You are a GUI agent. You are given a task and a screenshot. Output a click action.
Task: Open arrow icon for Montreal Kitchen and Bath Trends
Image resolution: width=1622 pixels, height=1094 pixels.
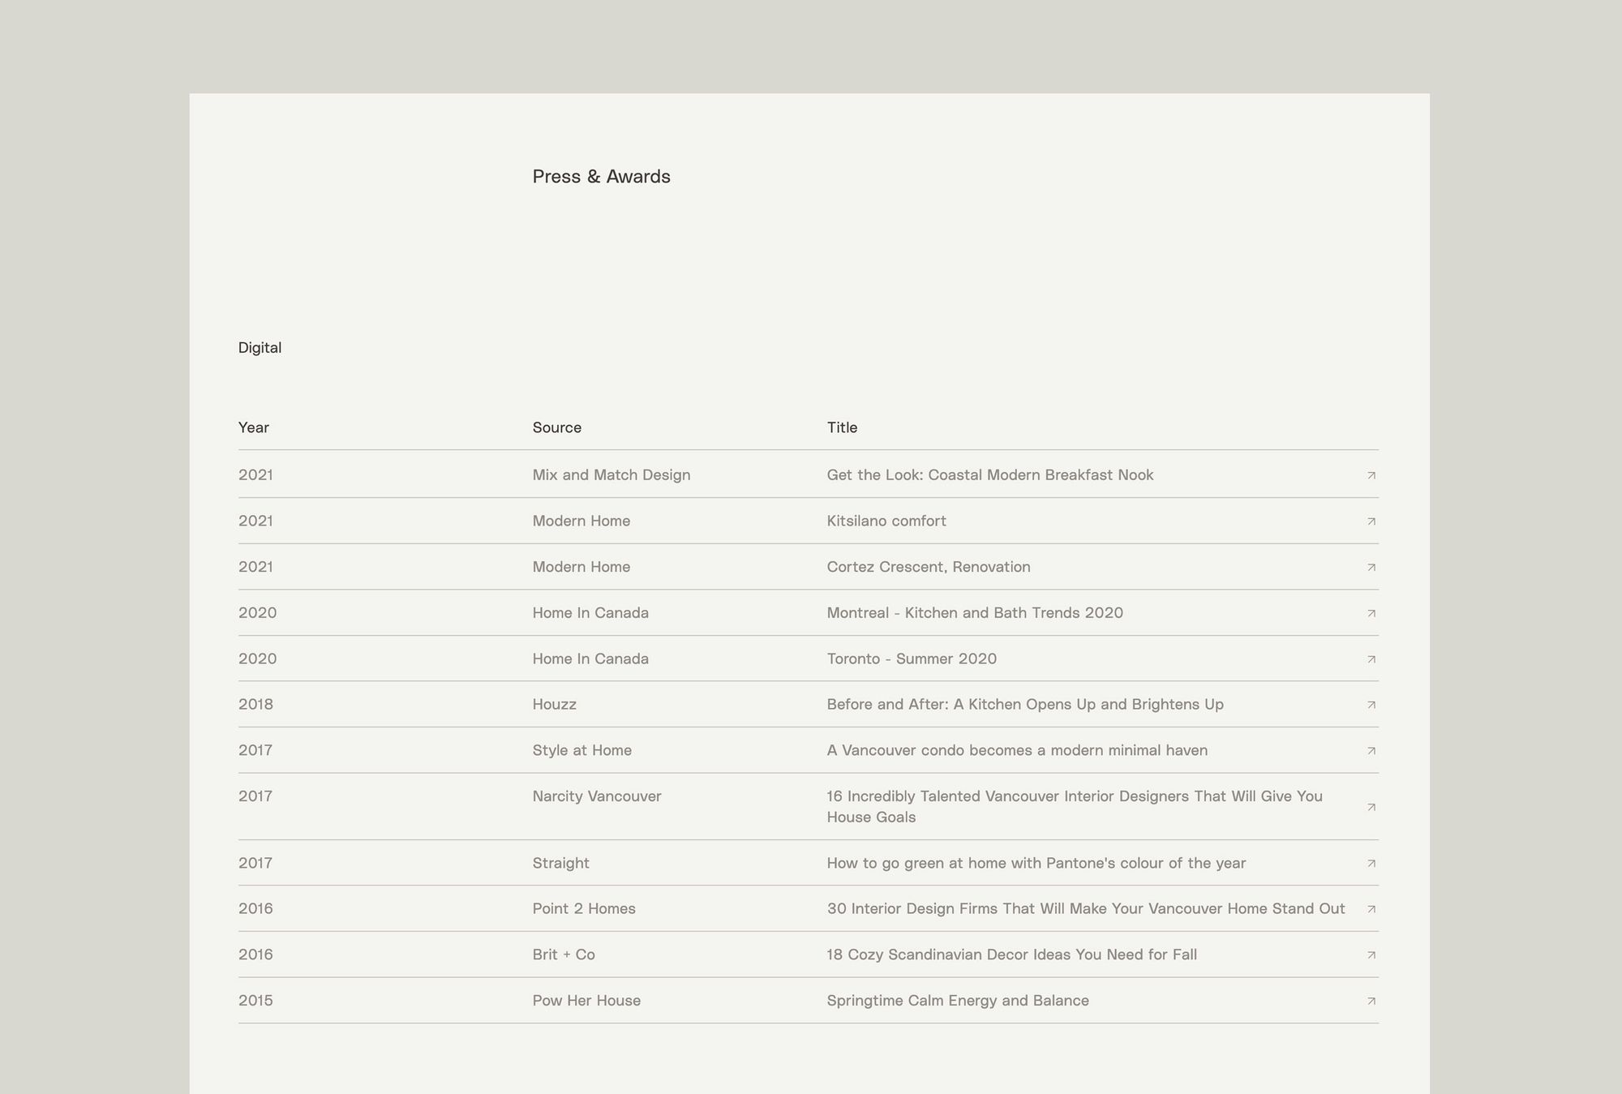click(x=1371, y=613)
